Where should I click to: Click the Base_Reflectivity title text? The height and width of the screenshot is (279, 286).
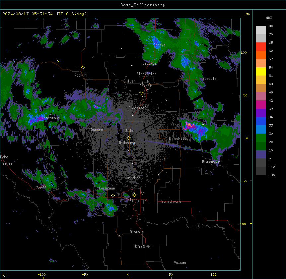pyautogui.click(x=143, y=5)
